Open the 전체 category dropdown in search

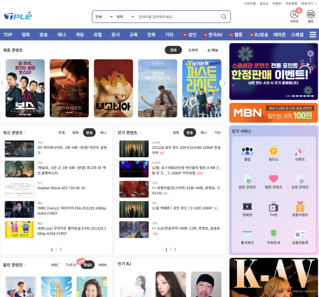104,17
